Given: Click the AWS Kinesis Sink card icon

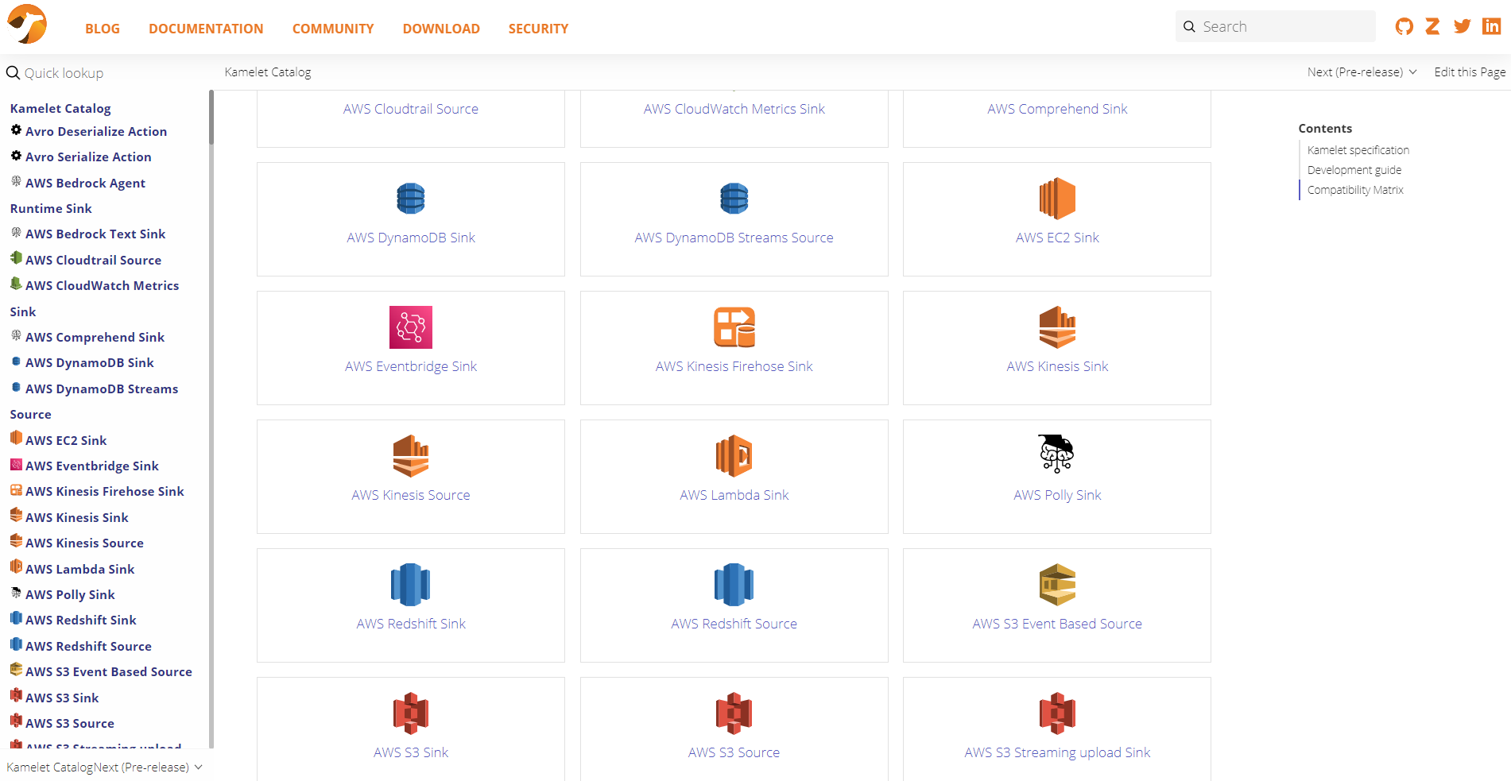Looking at the screenshot, I should pos(1057,327).
